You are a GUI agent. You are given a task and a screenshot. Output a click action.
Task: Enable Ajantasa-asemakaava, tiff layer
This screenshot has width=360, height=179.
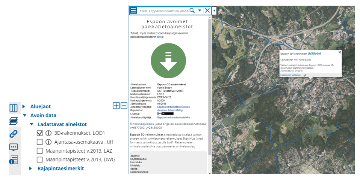40,142
